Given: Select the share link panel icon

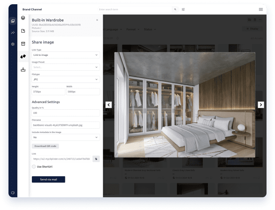Looking at the screenshot, I should tap(23, 56).
